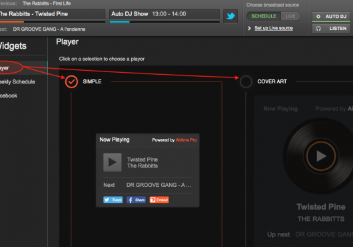Screen dimensions: 353x247
Task: Click the headphones icon on LISTEN
Action: [318, 29]
